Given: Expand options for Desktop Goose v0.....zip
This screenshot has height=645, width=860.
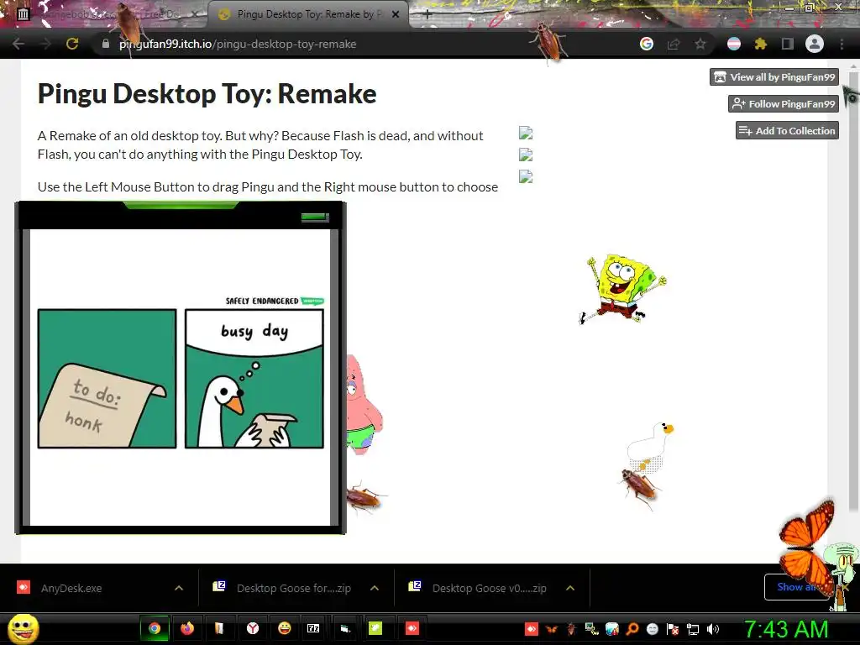Looking at the screenshot, I should (x=570, y=588).
